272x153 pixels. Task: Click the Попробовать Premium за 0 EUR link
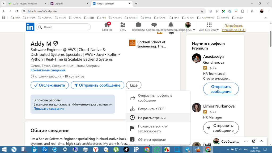234,28
